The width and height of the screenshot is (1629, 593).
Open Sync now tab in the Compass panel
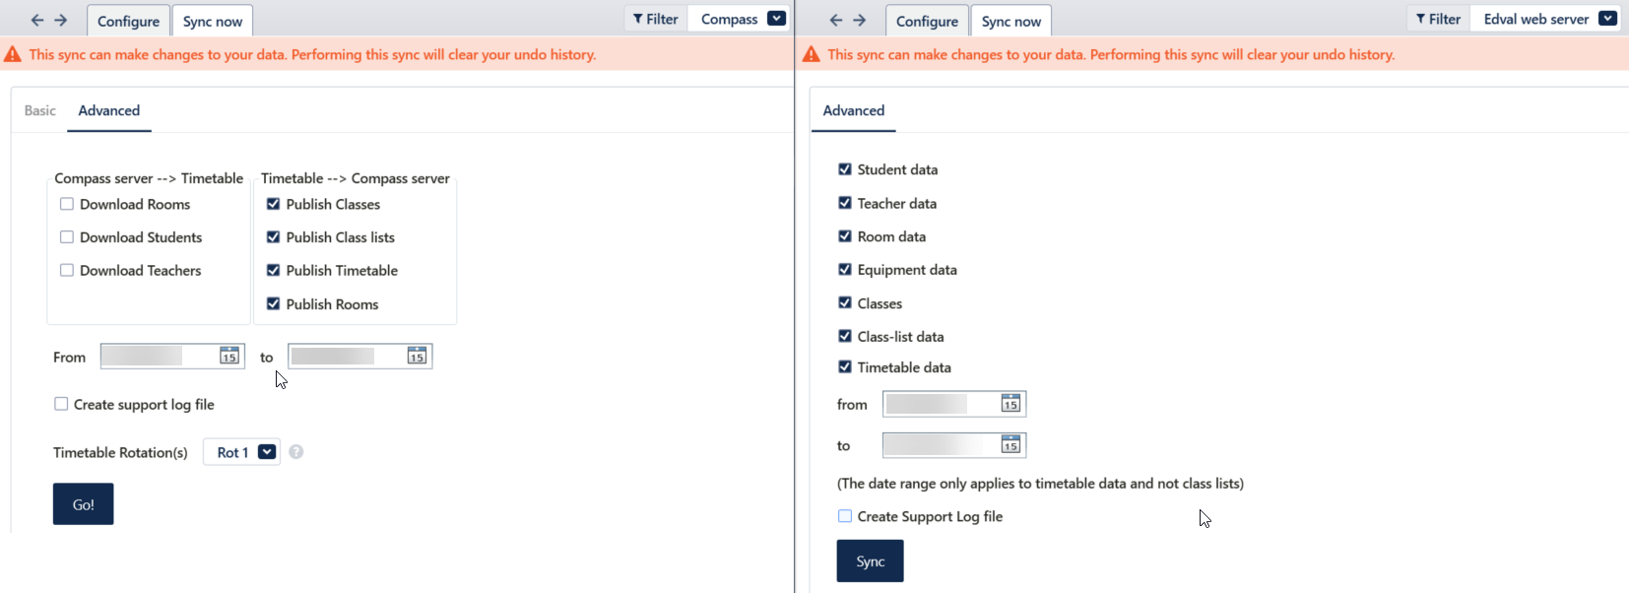coord(213,21)
